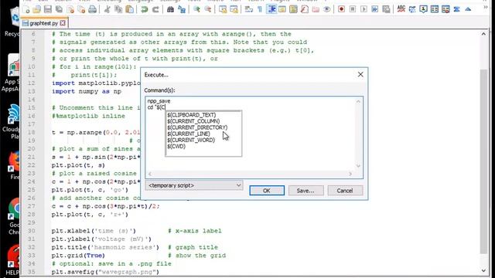
Task: Click the editor vertical scrollbar thumb
Action: [x=483, y=161]
